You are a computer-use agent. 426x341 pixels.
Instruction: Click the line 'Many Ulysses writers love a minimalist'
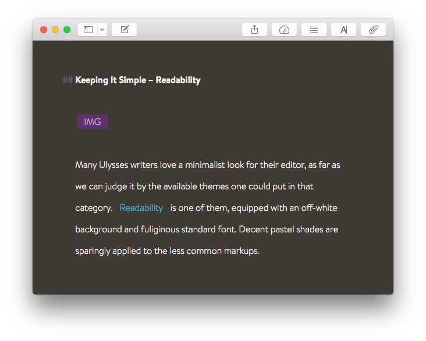point(208,165)
